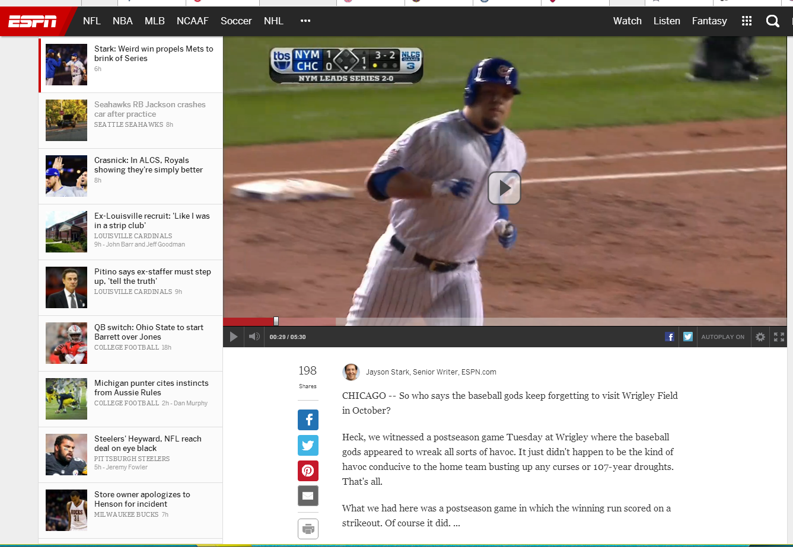Screen dimensions: 793x547
Task: Click the paragraph beginning 'CHICAGO -- So who says'
Action: pos(510,403)
